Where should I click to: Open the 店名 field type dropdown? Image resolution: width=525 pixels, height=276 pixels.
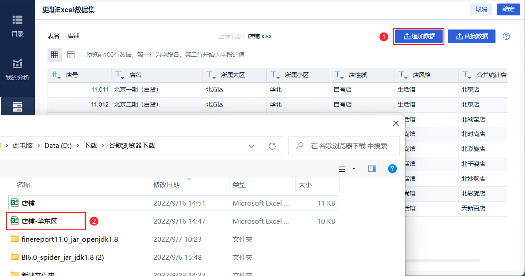[x=120, y=75]
